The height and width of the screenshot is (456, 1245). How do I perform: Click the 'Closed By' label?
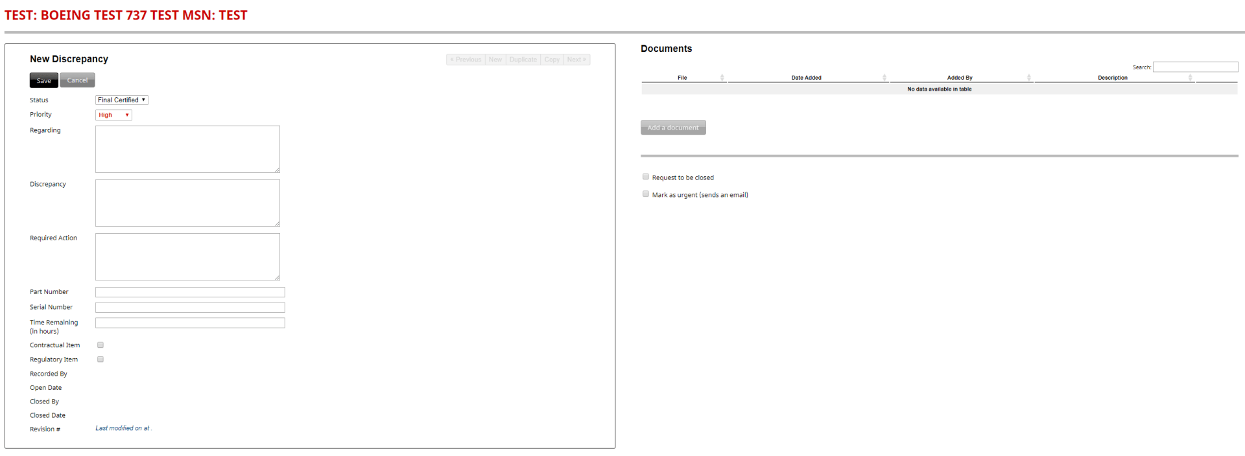pos(44,402)
